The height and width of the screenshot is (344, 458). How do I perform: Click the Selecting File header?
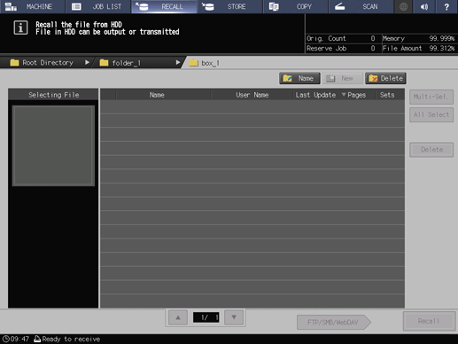pyautogui.click(x=53, y=95)
